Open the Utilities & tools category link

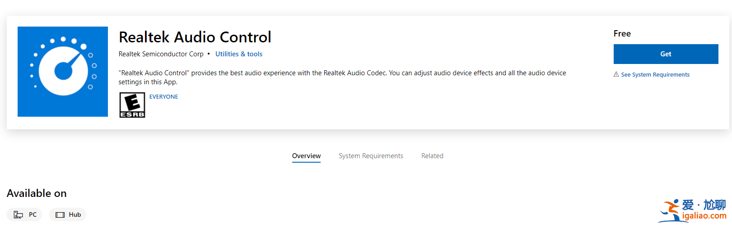(x=238, y=54)
